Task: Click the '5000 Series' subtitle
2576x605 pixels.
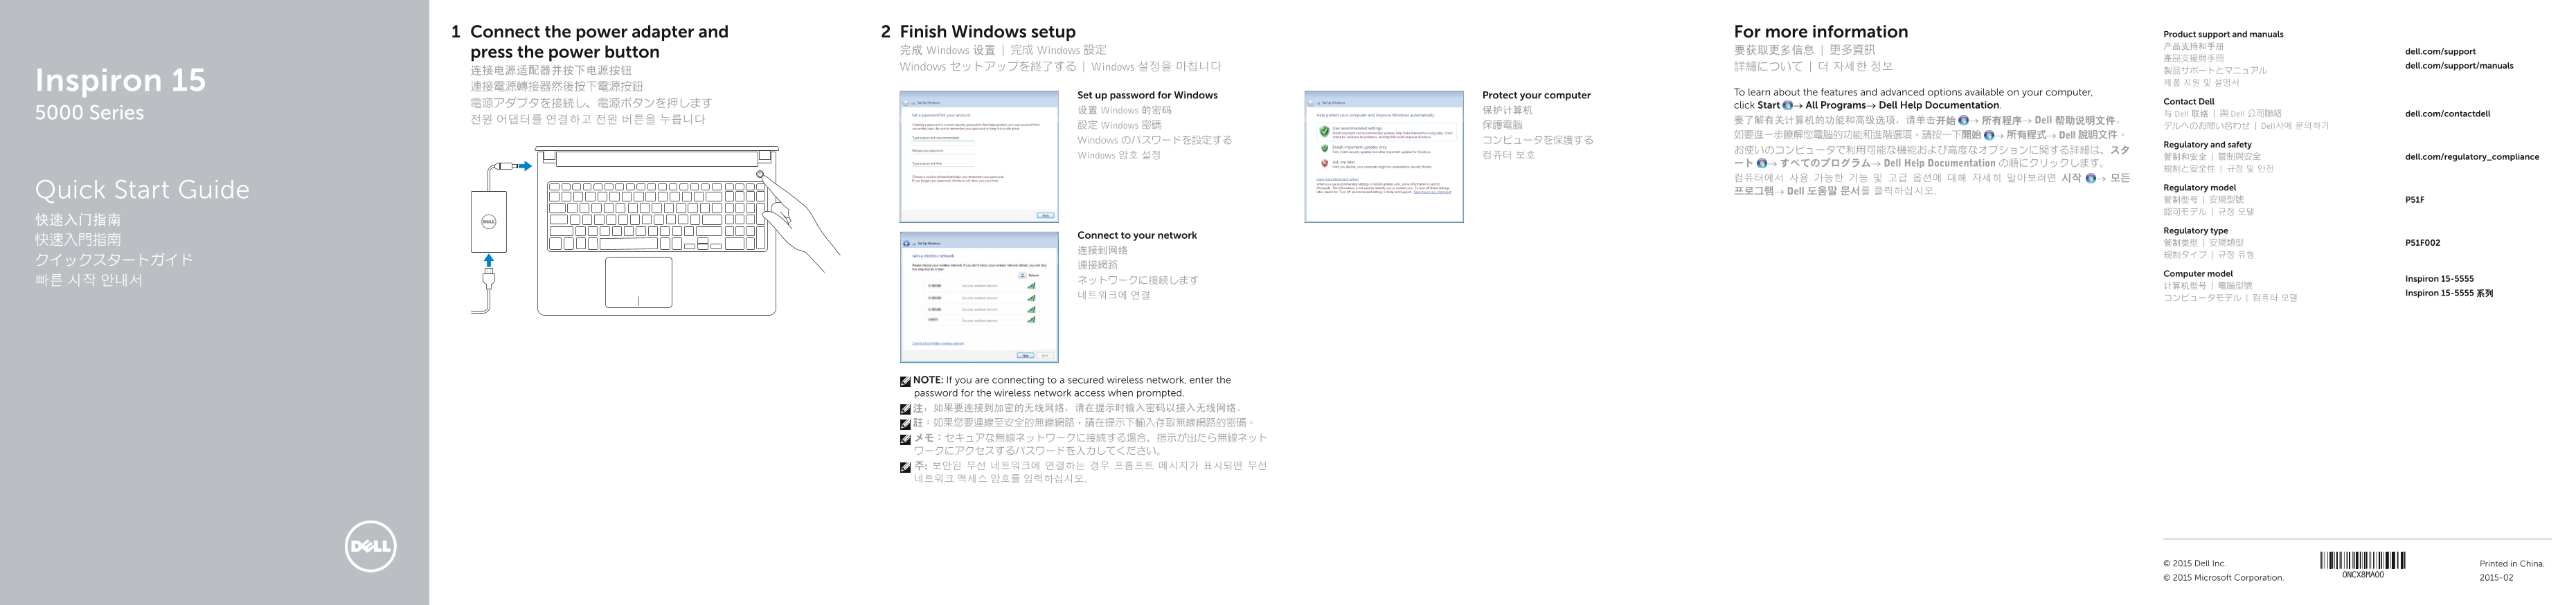Action: pyautogui.click(x=89, y=113)
